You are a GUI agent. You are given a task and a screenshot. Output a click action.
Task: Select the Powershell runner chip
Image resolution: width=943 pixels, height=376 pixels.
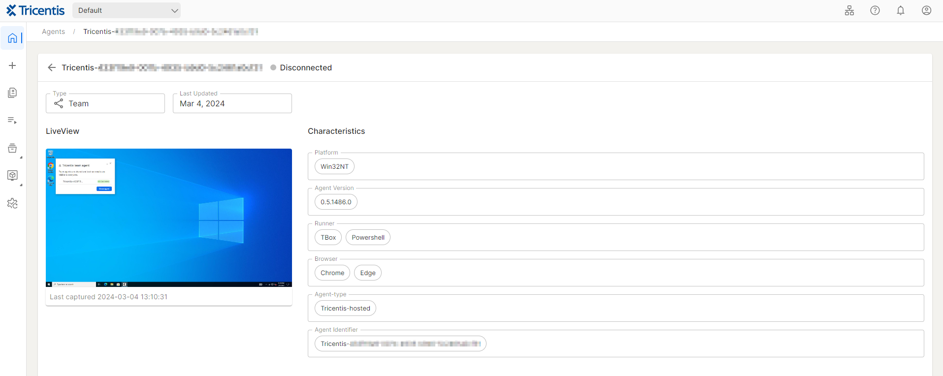tap(368, 237)
